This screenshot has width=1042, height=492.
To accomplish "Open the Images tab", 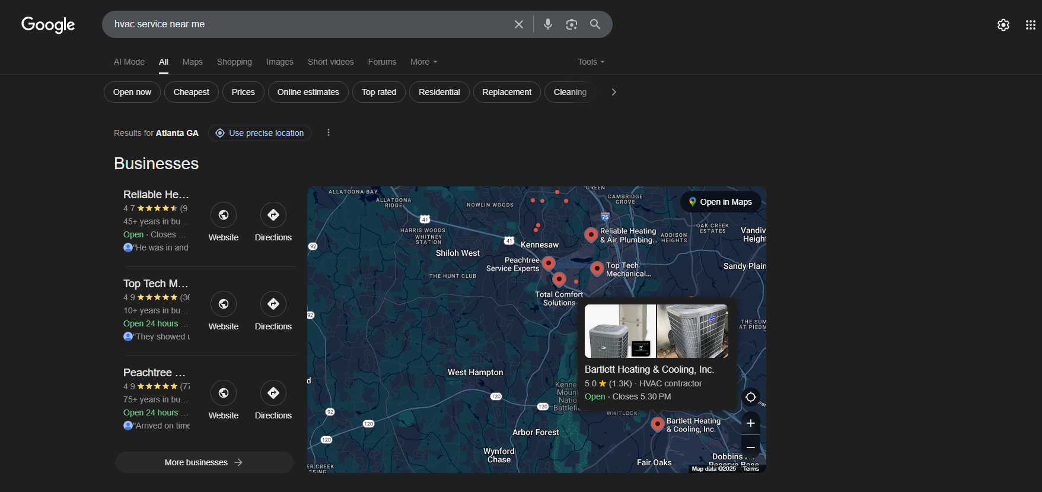I will coord(280,62).
